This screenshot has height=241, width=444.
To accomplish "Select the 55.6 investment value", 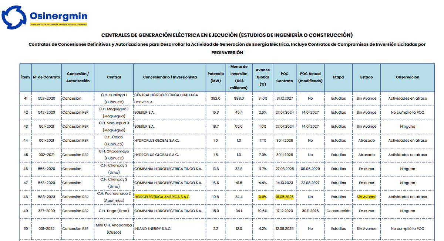I will [x=239, y=127].
